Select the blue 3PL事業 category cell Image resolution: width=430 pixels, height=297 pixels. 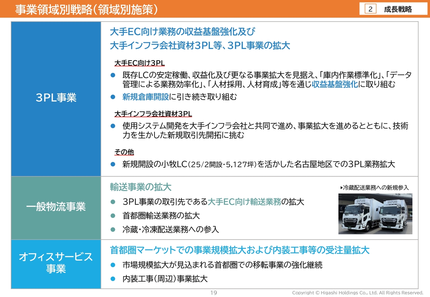[x=56, y=98]
